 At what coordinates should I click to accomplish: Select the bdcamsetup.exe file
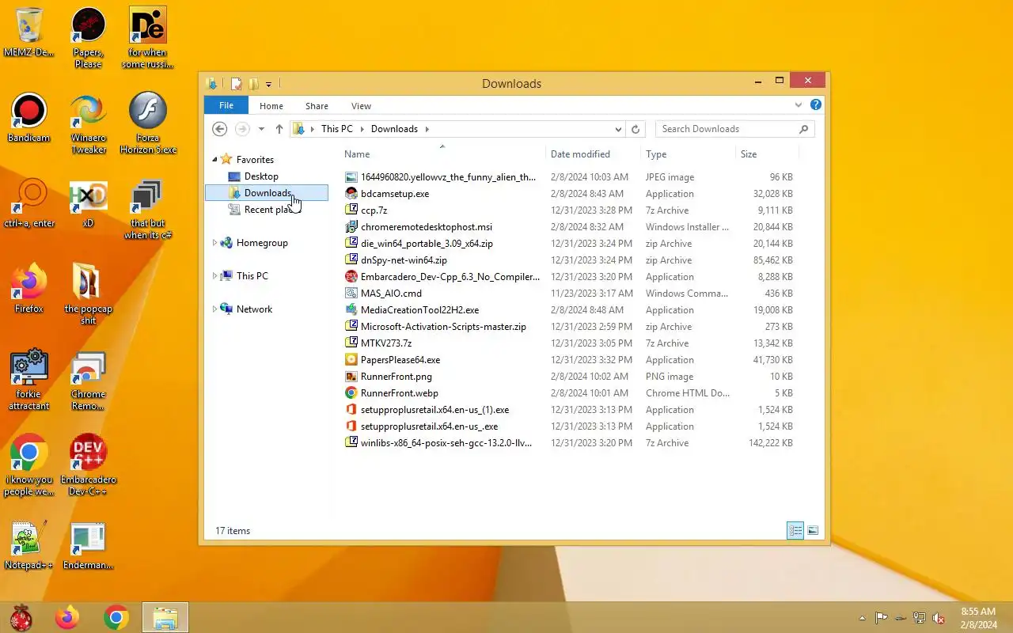click(395, 194)
